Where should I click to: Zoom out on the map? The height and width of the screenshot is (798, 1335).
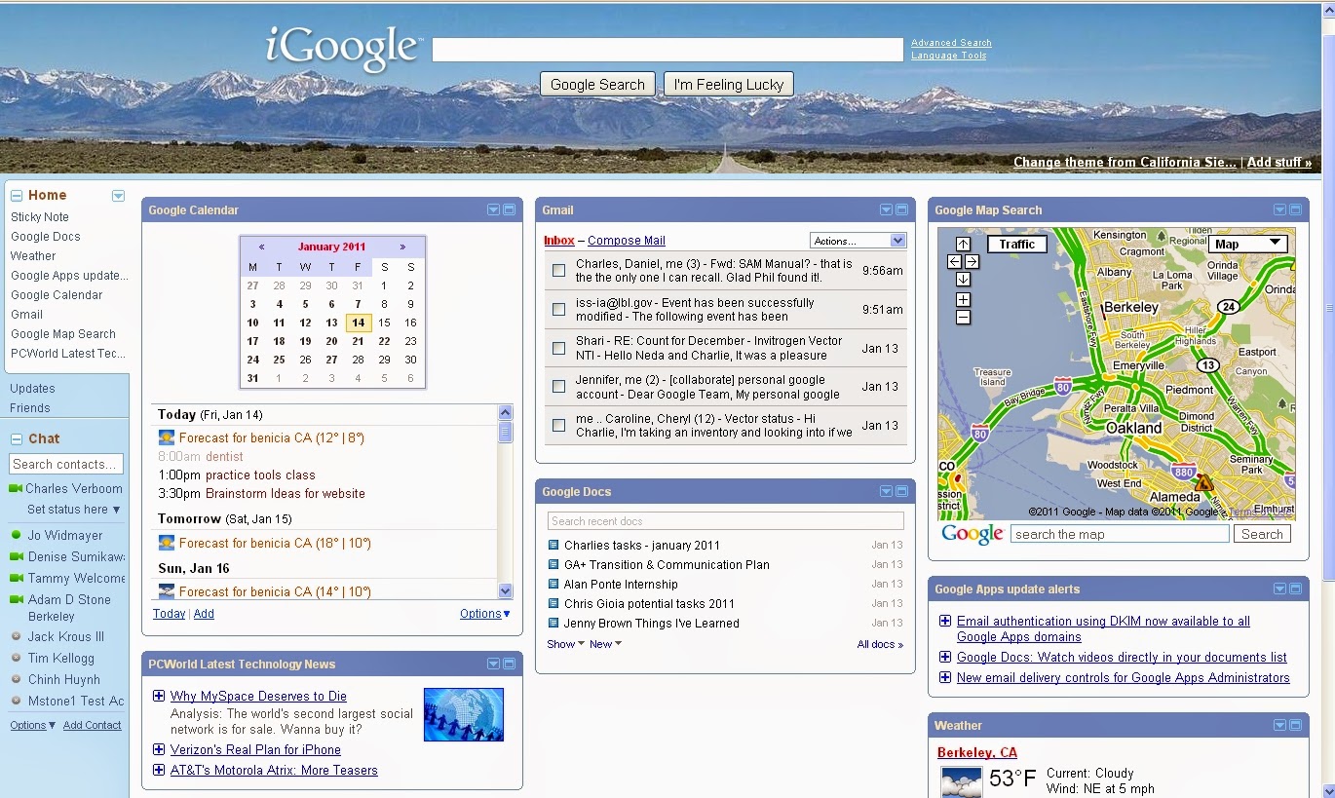963,318
